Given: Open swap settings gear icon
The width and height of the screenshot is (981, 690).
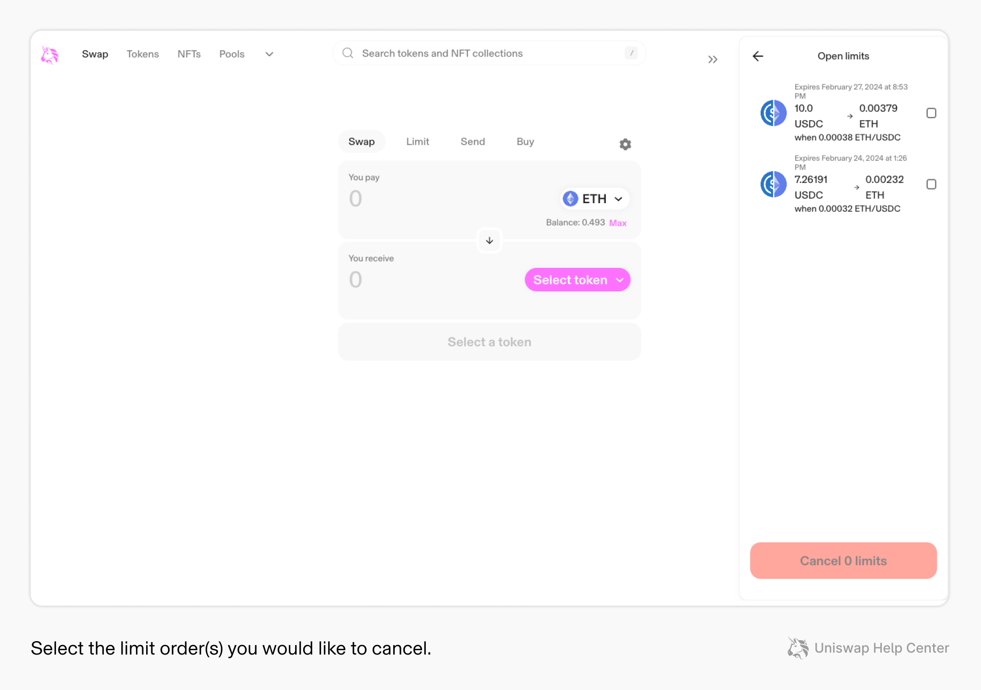Looking at the screenshot, I should point(625,144).
